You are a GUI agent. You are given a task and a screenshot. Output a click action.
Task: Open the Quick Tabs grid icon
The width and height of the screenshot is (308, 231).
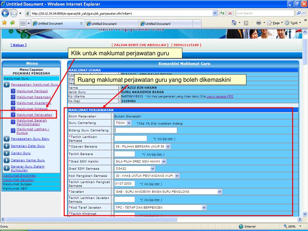pyautogui.click(x=23, y=23)
